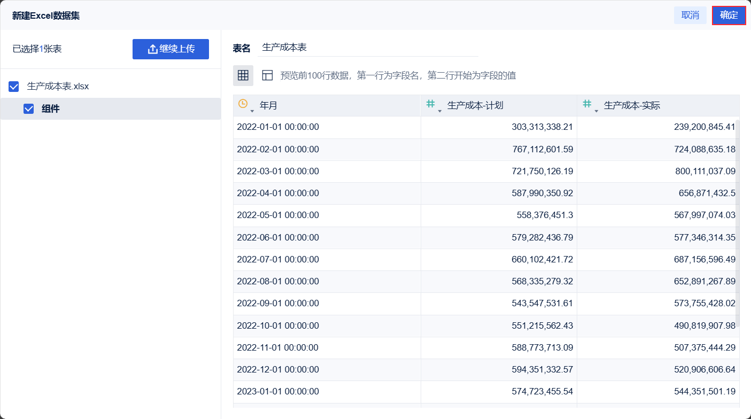Click the number type icon for 生产成本-实际
The height and width of the screenshot is (419, 751).
click(587, 104)
